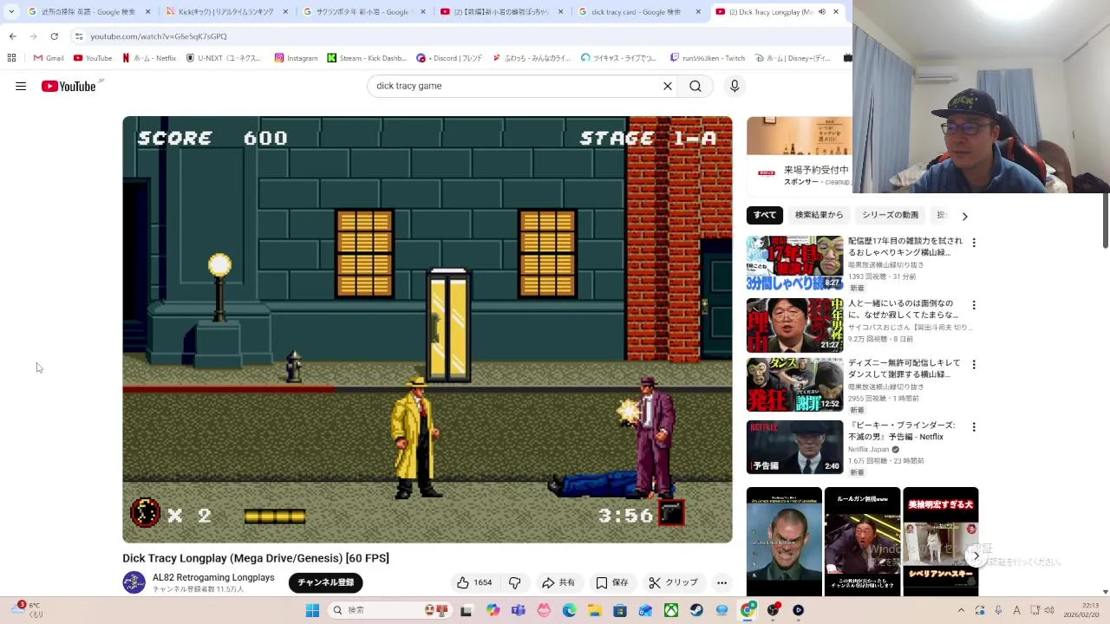Screen dimensions: 1110x624
Task: Open the AL82 Retrogaming Longplays channel avatar
Action: [134, 582]
